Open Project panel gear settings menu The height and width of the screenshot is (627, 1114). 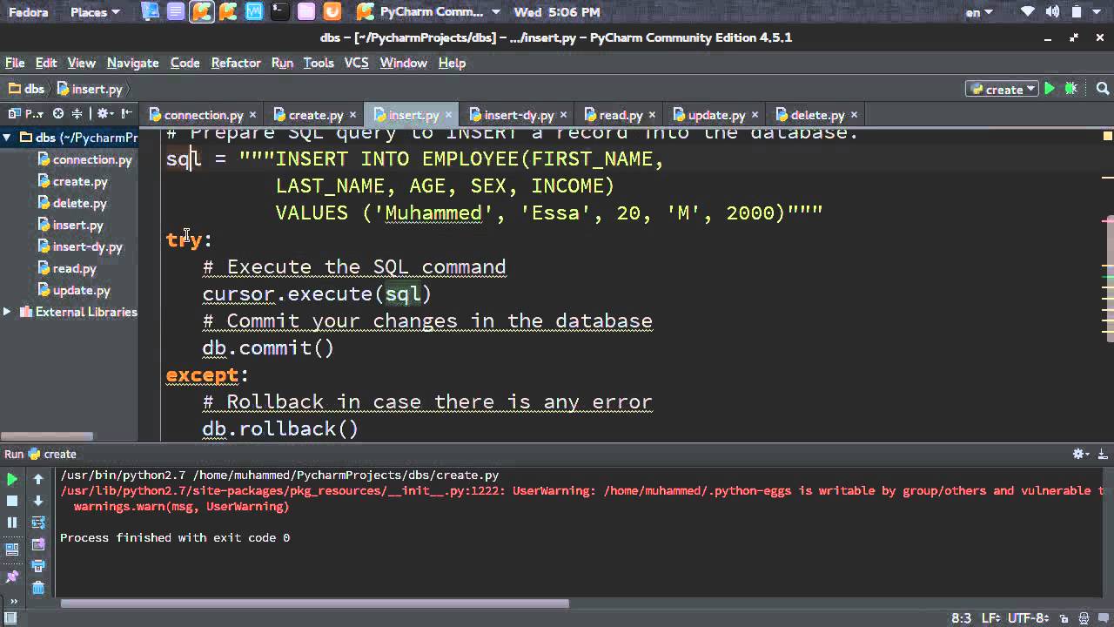(x=104, y=113)
